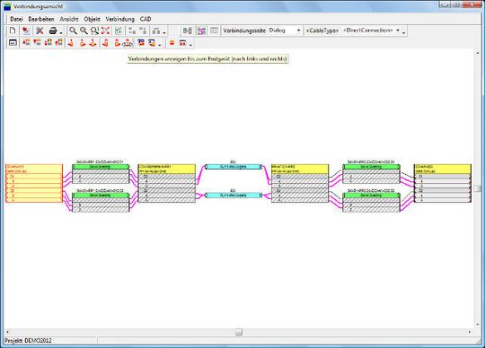Open the Verbindungsseite Dialog dropdown
Screen dimensions: 485x348
point(298,30)
